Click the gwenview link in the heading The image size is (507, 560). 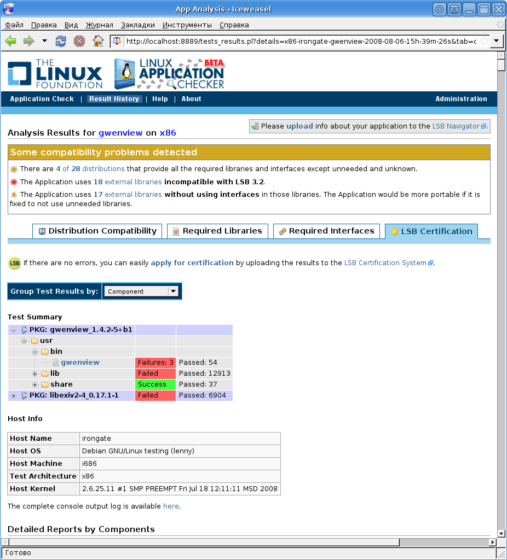(120, 133)
